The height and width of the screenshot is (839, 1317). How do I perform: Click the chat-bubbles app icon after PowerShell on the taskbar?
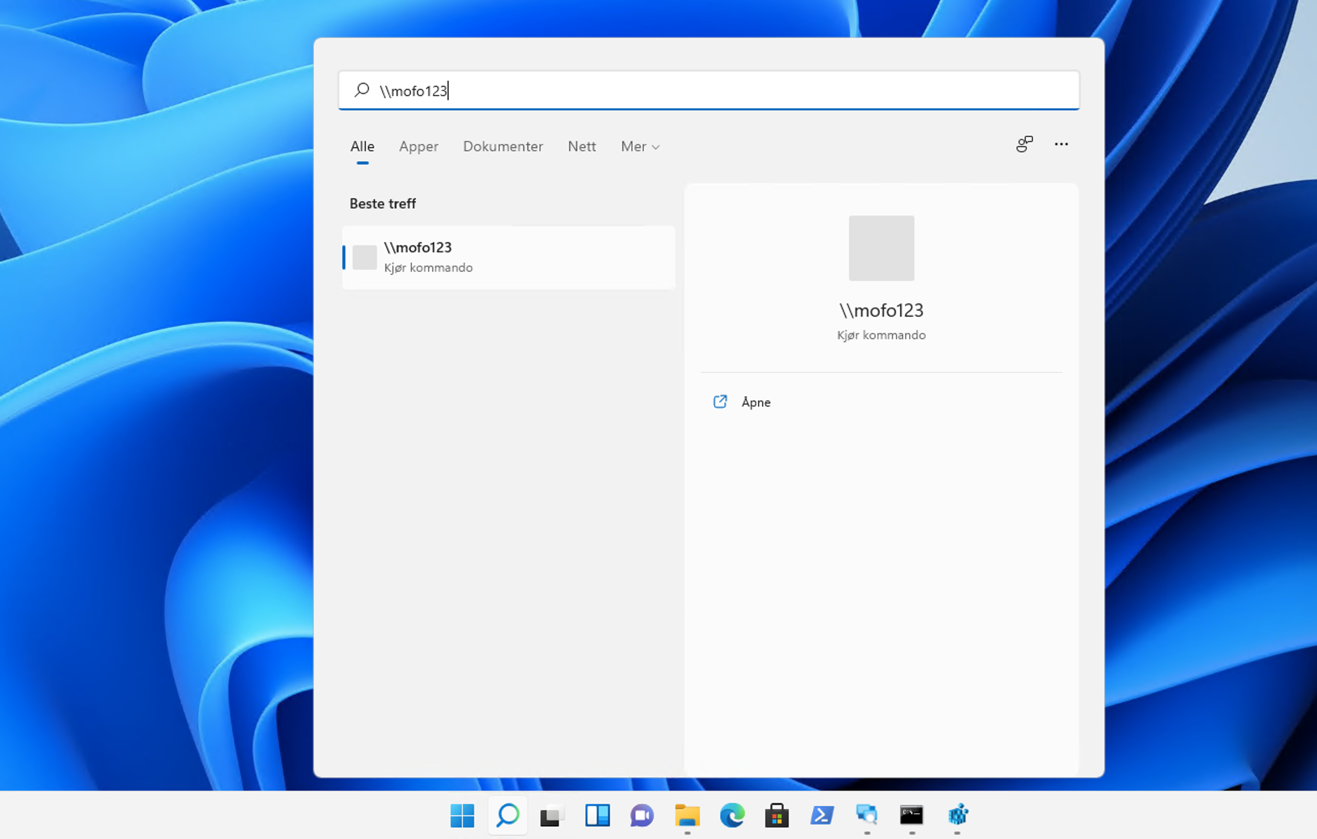(867, 815)
